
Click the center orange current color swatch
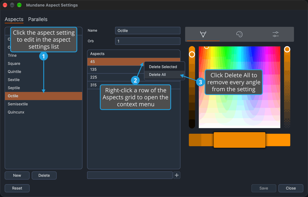point(240,140)
